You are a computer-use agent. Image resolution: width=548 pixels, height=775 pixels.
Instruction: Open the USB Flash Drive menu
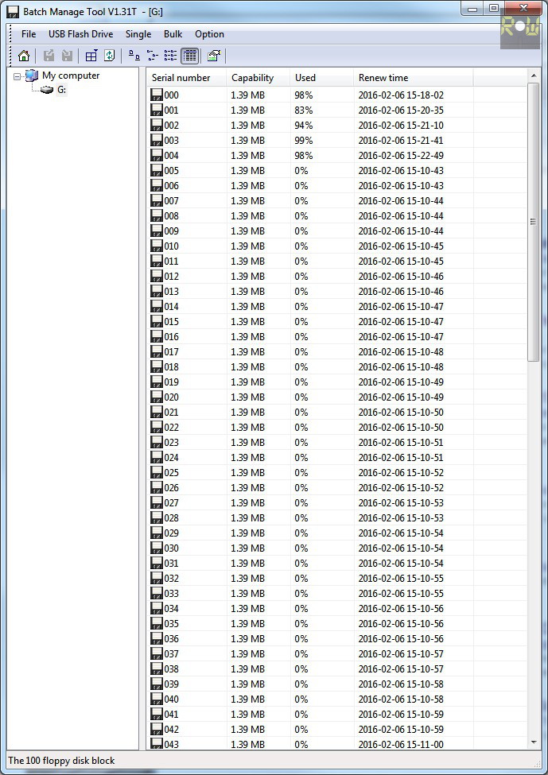pos(80,34)
